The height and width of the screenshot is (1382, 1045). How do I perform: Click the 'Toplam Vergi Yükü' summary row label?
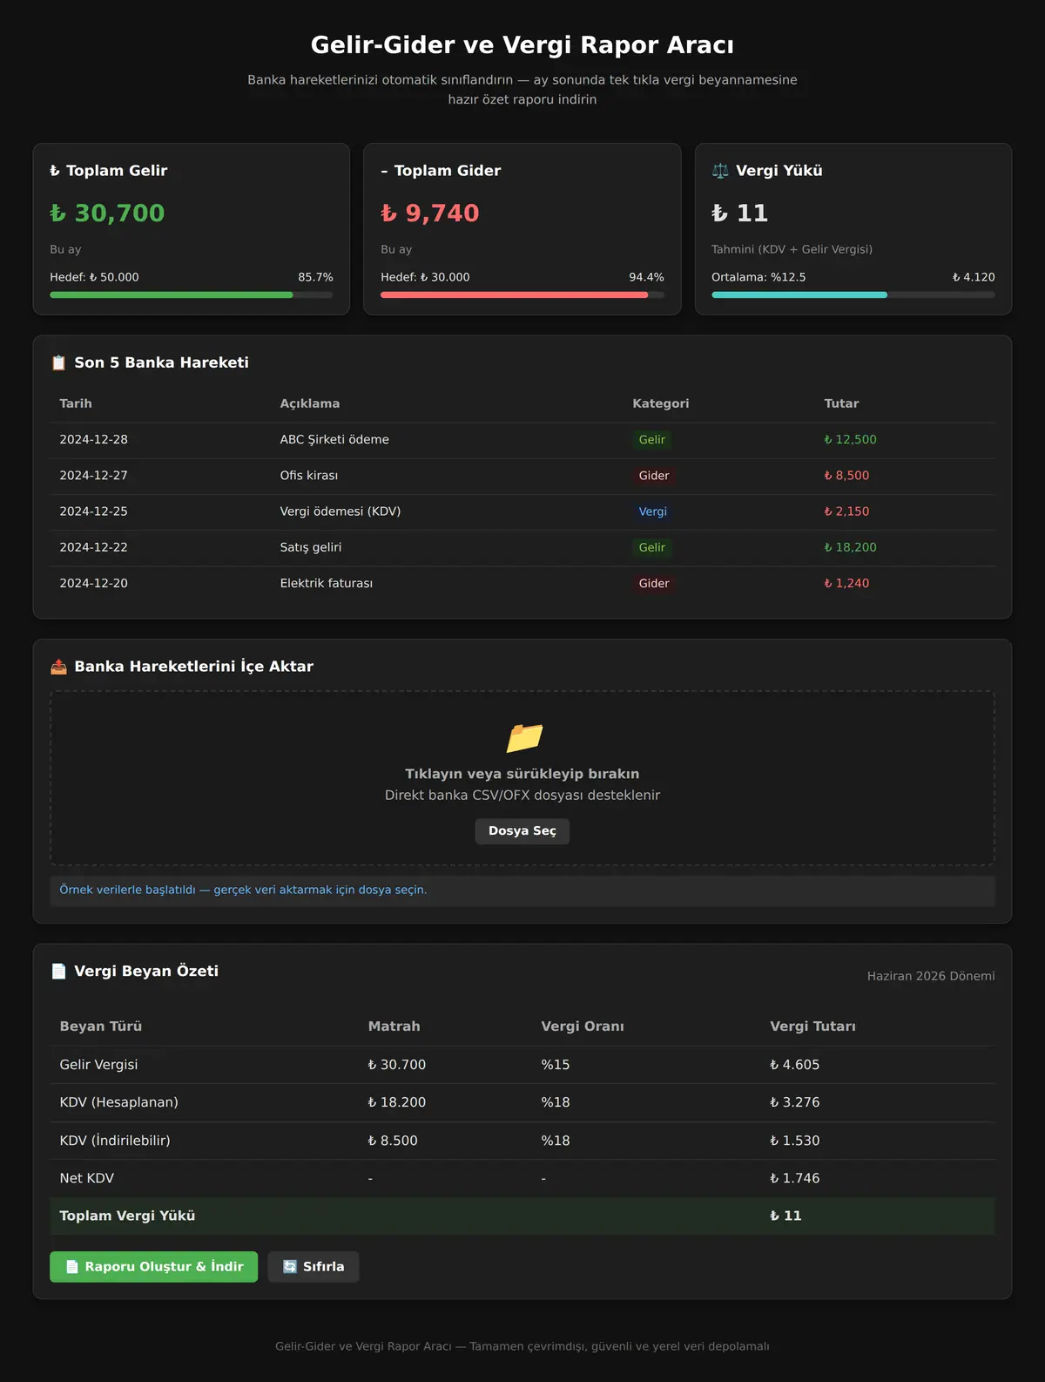pos(127,1216)
